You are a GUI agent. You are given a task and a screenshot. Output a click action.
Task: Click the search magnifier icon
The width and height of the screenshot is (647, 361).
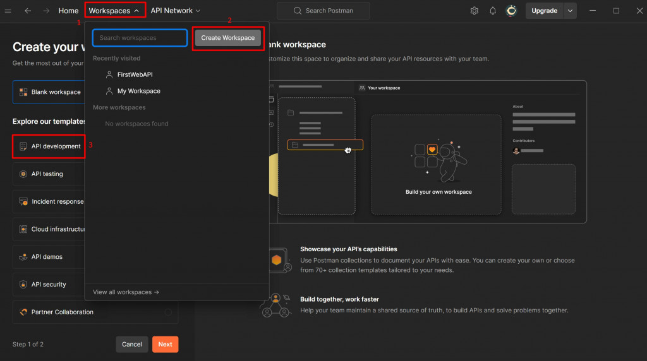pyautogui.click(x=297, y=11)
